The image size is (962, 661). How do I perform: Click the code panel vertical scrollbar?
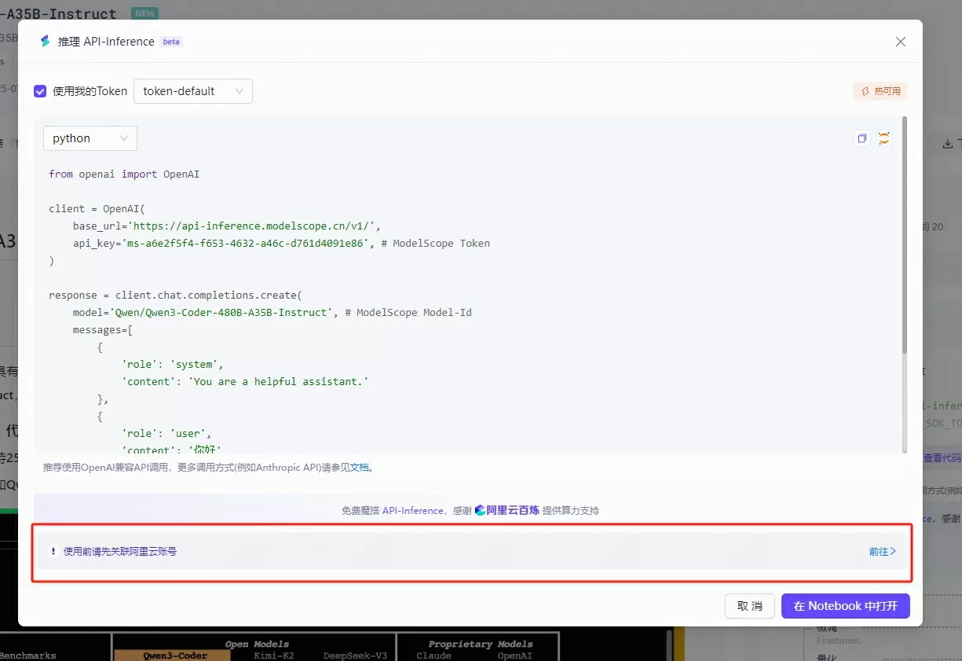905,236
